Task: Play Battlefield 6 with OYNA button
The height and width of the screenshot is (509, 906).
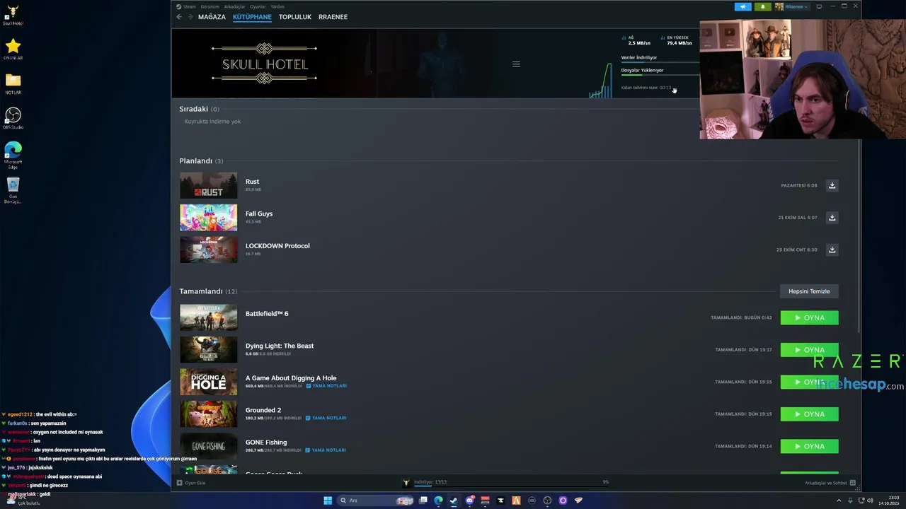Action: (809, 317)
